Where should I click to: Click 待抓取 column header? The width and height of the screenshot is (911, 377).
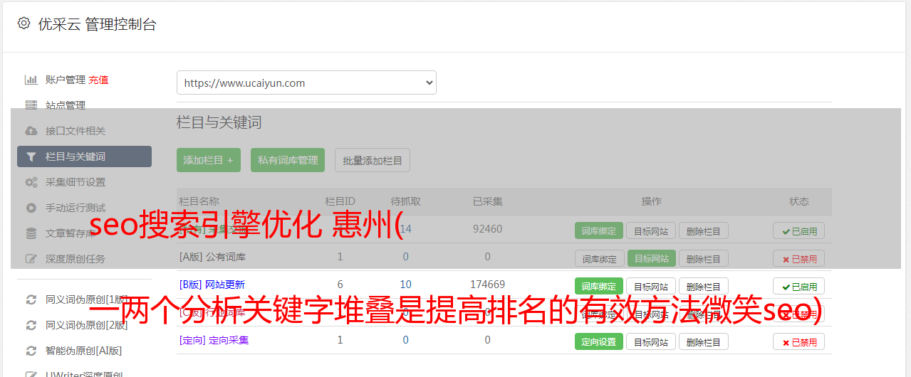point(405,201)
